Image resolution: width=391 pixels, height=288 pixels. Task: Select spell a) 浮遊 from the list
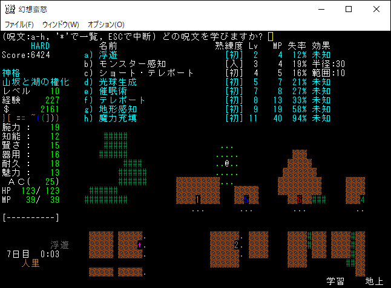coord(109,55)
